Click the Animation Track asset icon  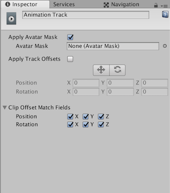point(11,19)
